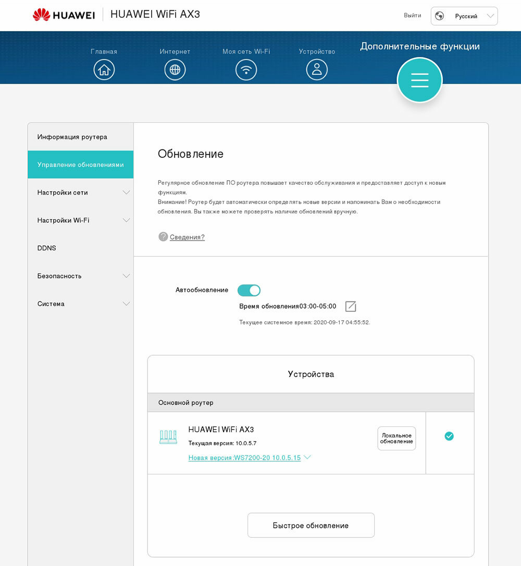521x566 pixels.
Task: Open the Моя сеть Wi-Fi icon
Action: tap(246, 70)
